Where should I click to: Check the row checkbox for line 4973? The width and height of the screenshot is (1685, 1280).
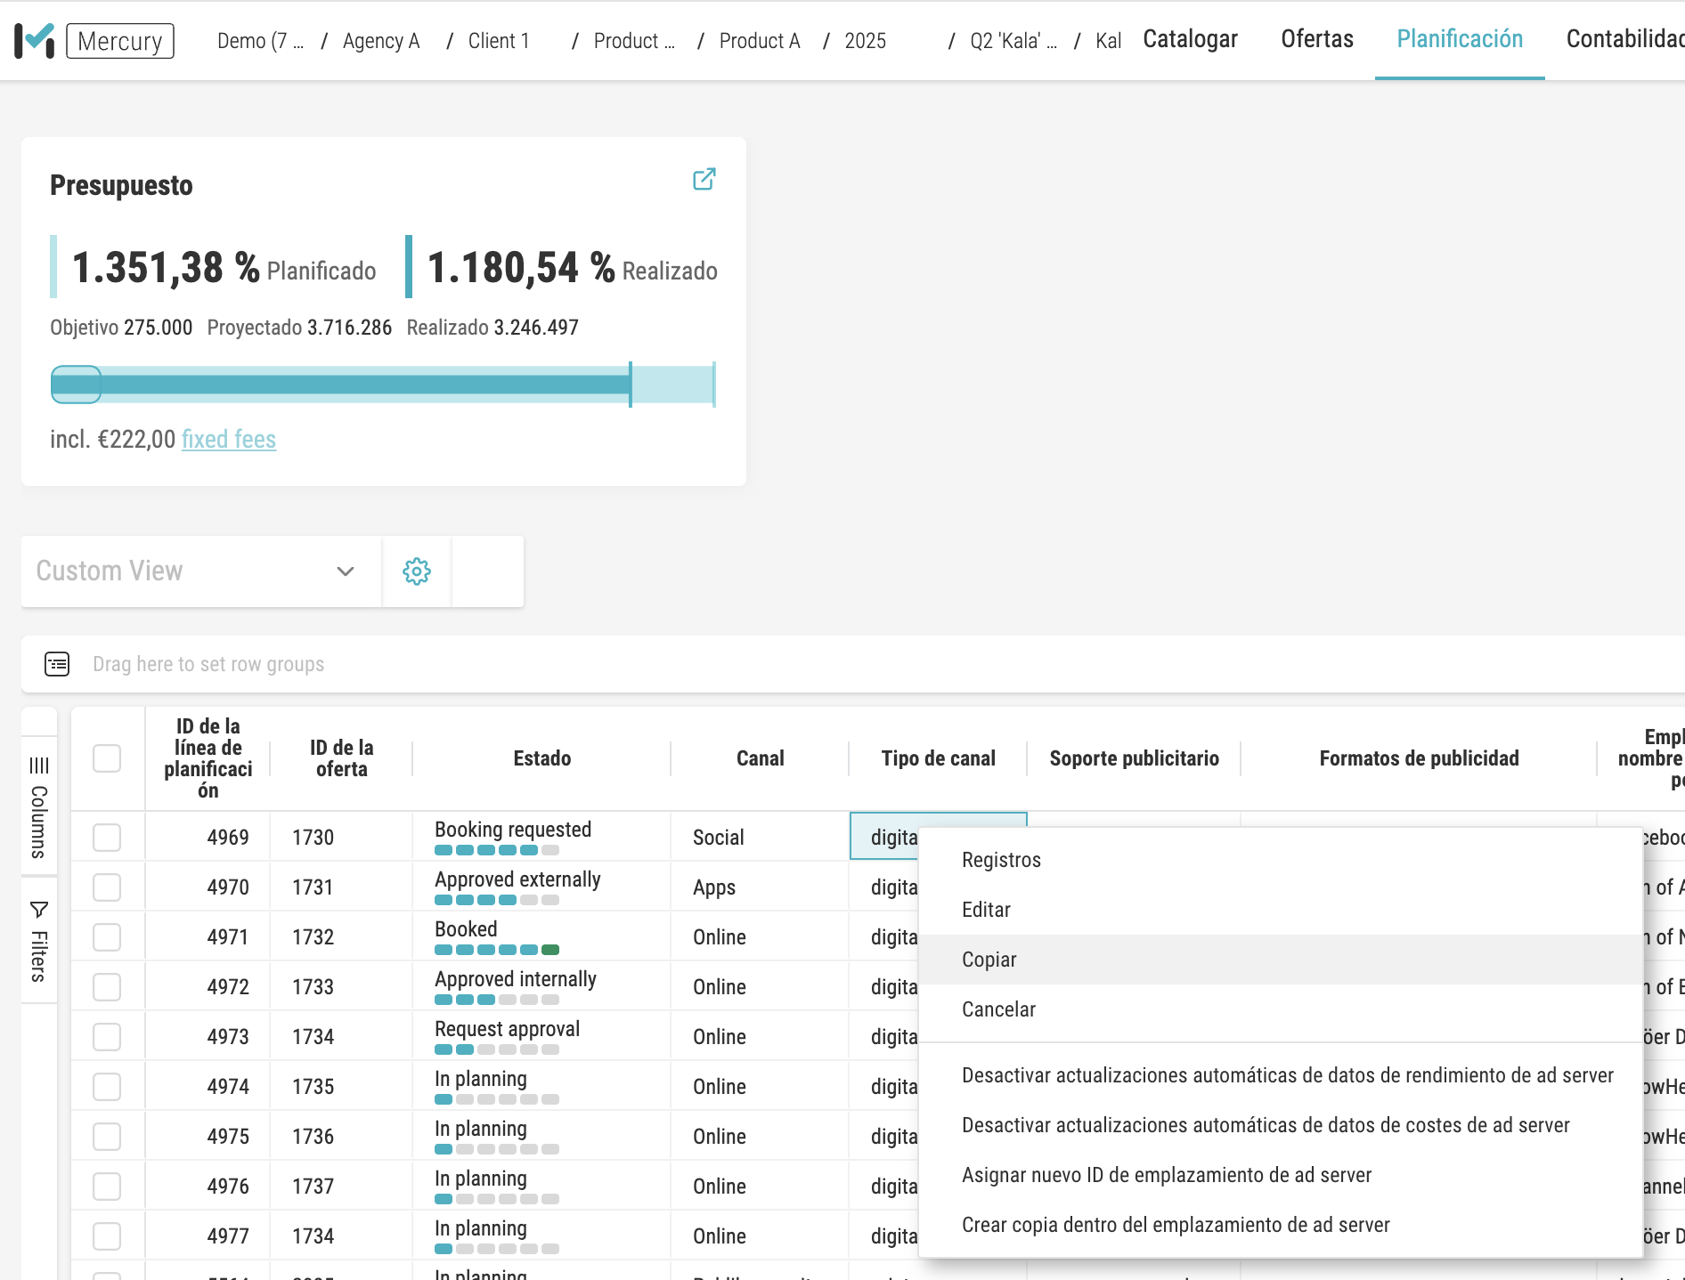(107, 1036)
